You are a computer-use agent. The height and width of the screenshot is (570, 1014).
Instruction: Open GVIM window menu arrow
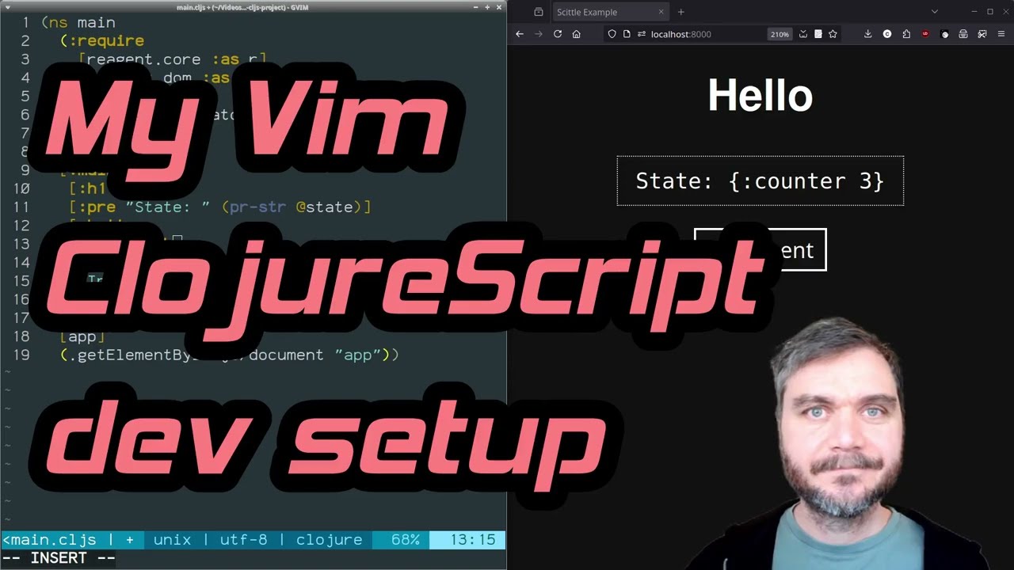pos(8,7)
